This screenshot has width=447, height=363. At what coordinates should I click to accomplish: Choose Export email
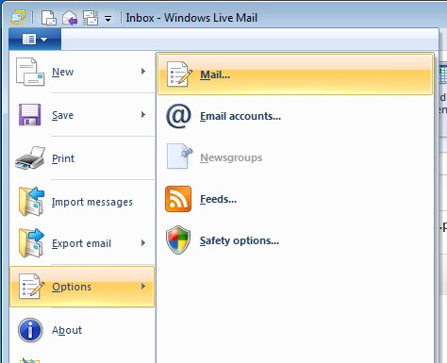point(82,243)
